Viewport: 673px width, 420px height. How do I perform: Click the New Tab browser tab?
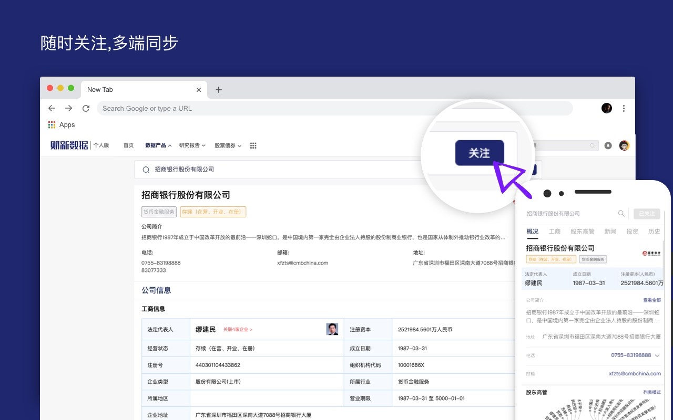click(x=143, y=90)
